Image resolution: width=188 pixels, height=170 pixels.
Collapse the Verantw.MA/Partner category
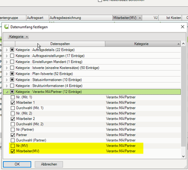click(7, 92)
